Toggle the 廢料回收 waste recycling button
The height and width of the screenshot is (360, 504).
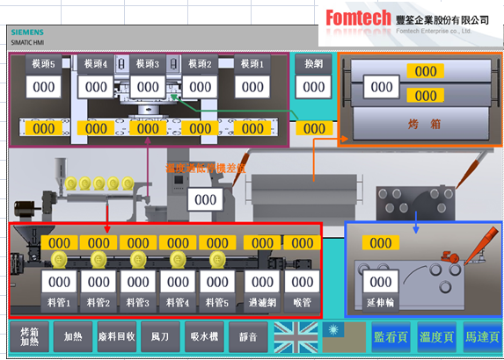point(117,337)
